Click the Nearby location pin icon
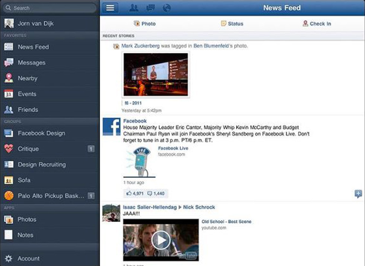The image size is (365, 266). click(9, 78)
